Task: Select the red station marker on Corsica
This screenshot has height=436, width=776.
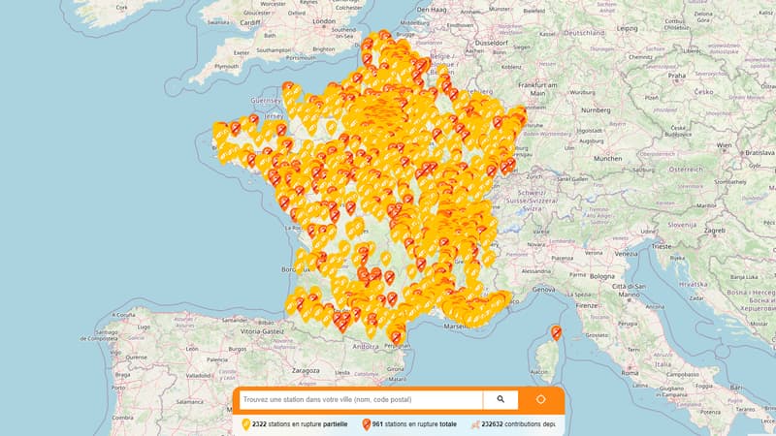Action: (x=557, y=331)
